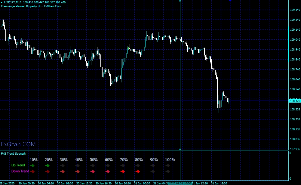Click the 70% column header
The image size is (301, 185).
124,160
